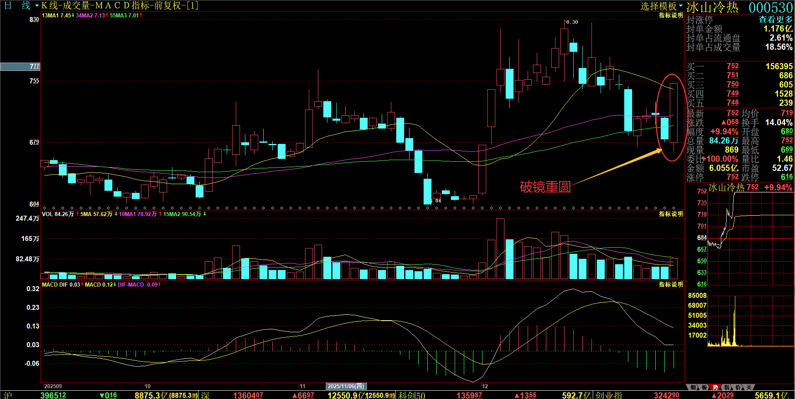Switch to the 板 tab

point(704,387)
